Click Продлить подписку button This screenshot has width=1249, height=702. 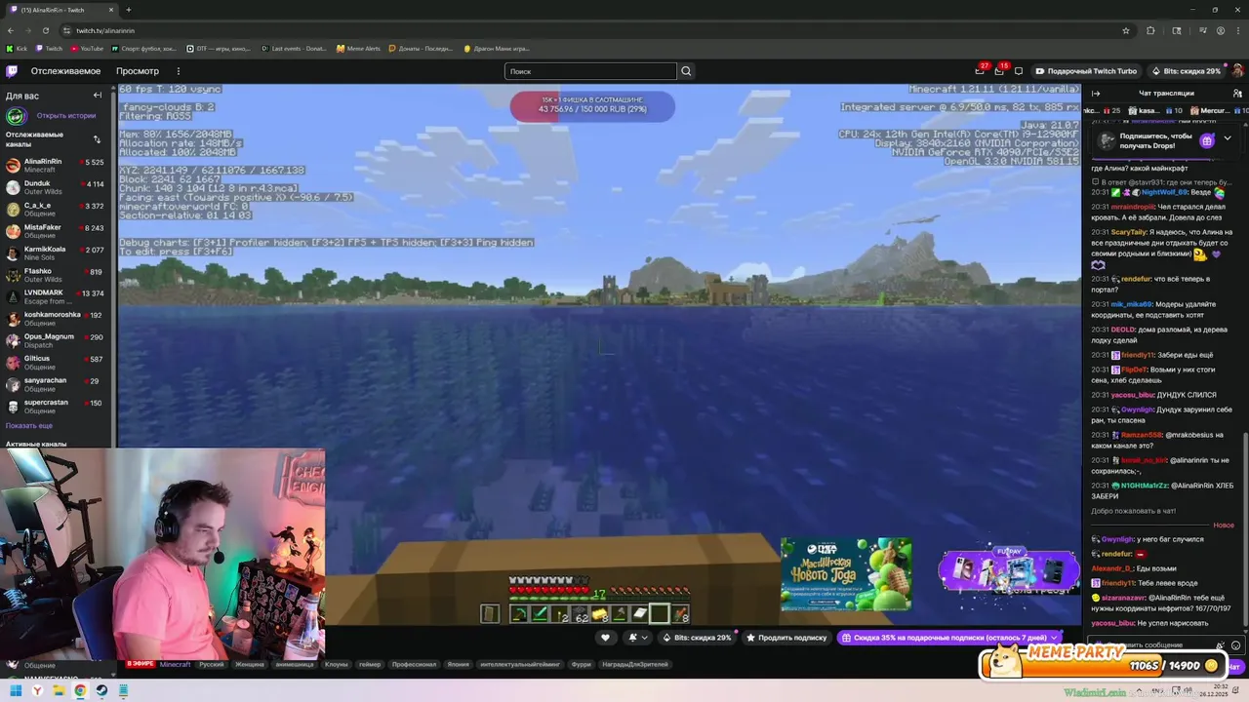pos(786,638)
